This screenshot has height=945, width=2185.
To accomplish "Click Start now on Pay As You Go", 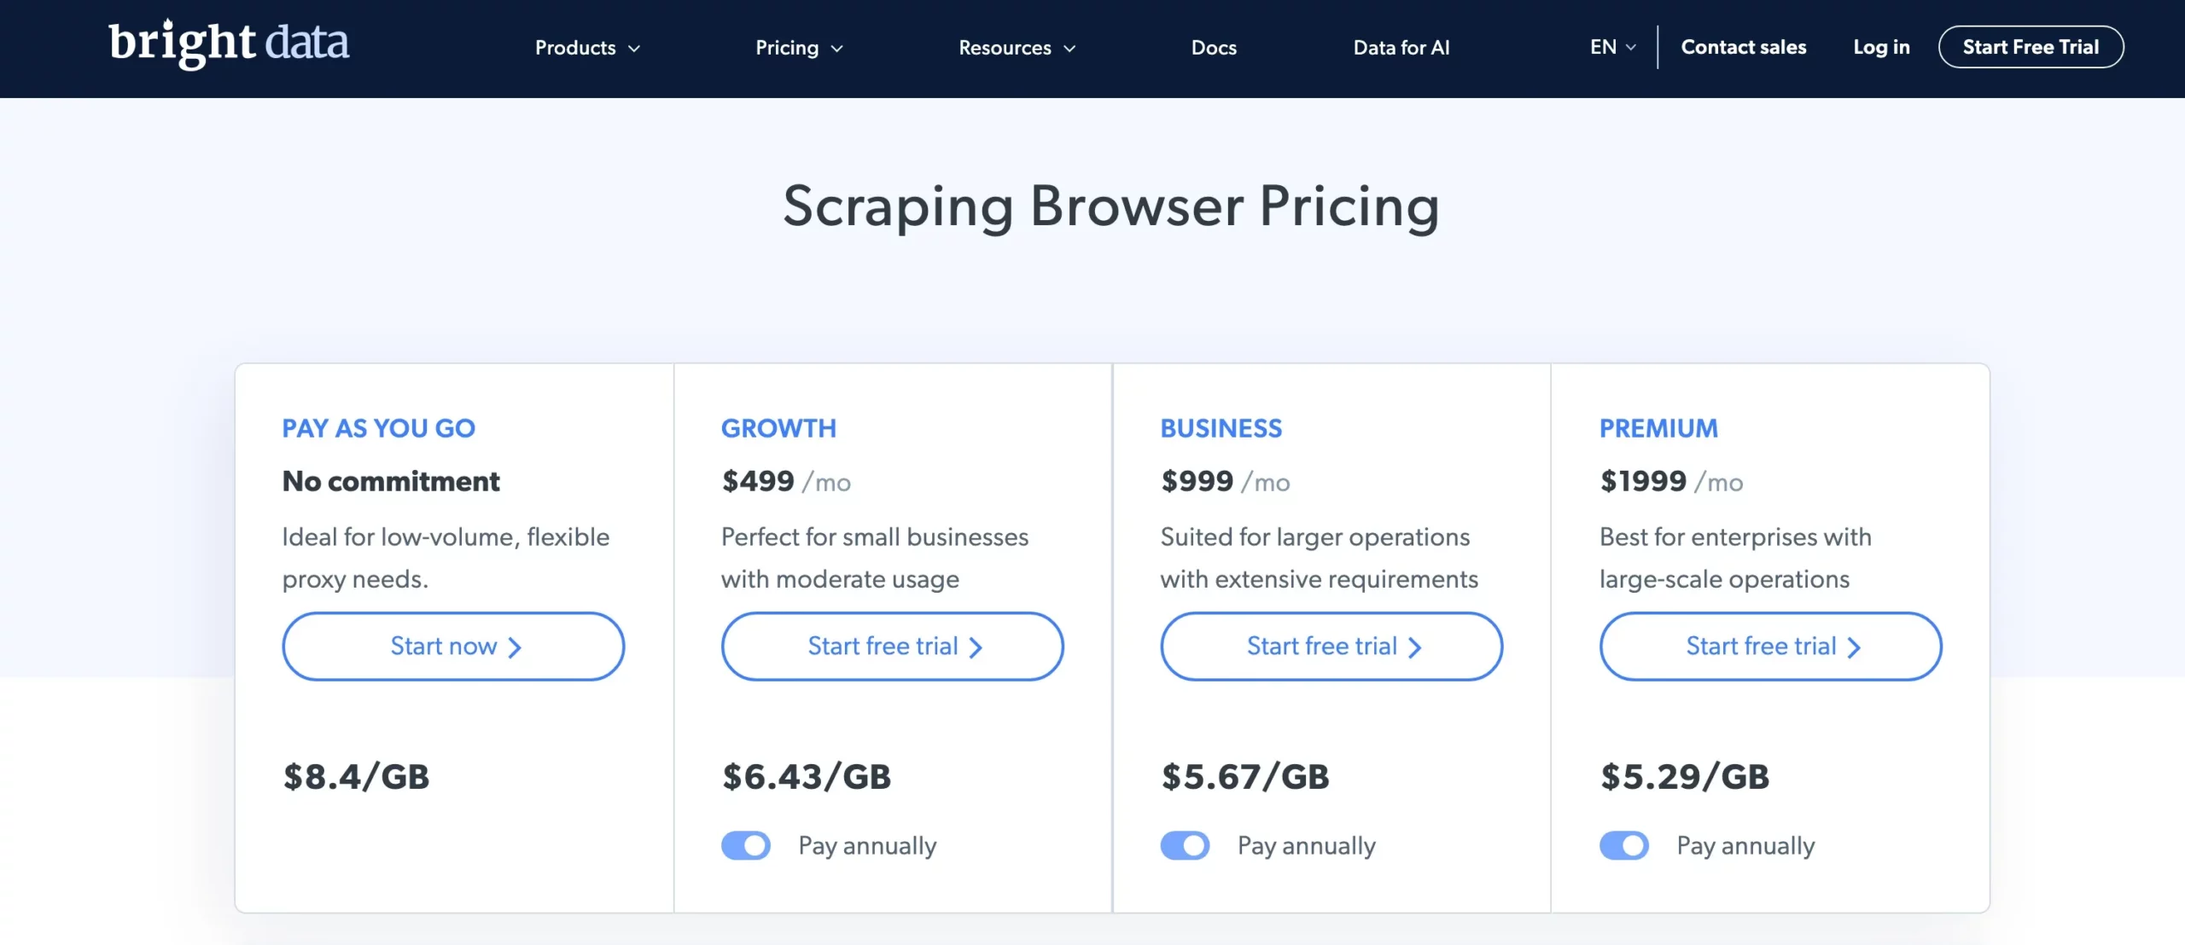I will pyautogui.click(x=453, y=645).
